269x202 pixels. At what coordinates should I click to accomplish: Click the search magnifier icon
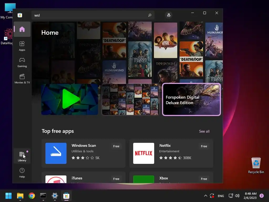coord(149,15)
